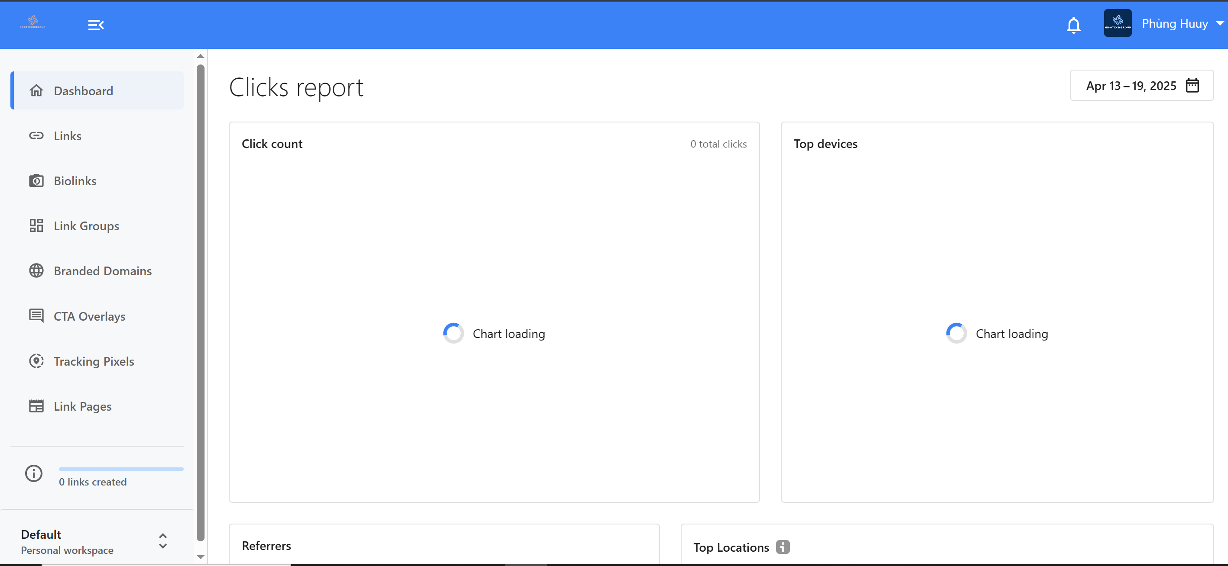Open the Apr 13 – 19, 2025 date picker

1141,86
